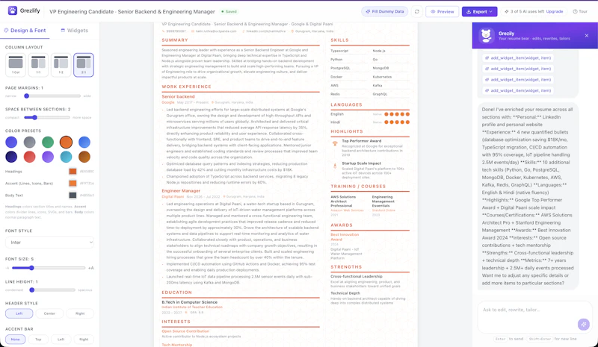Click the English language row
The width and height of the screenshot is (598, 347).
(370, 114)
